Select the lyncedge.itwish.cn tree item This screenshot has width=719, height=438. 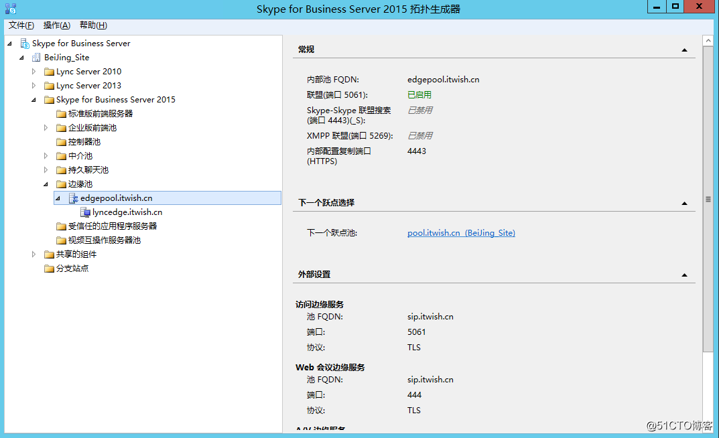pyautogui.click(x=127, y=212)
